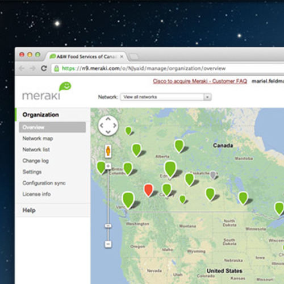284x284 pixels.
Task: Zoom in with the map plus button
Action: click(108, 166)
